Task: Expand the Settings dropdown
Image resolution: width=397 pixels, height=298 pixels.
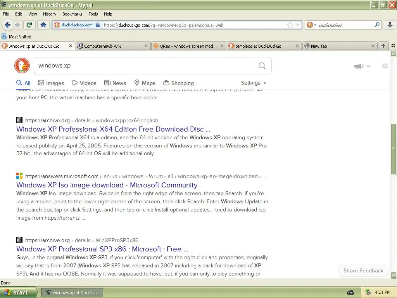Action: point(254,83)
